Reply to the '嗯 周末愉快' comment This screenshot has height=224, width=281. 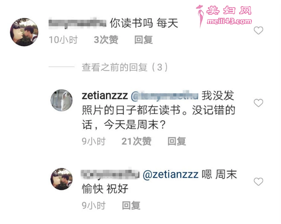coord(131,206)
